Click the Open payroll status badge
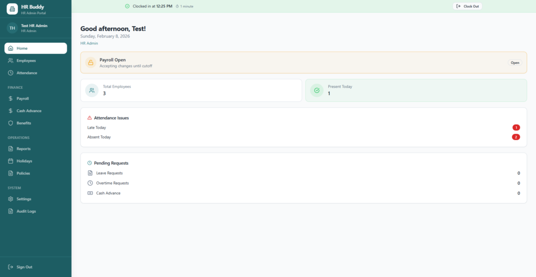The width and height of the screenshot is (536, 277). pyautogui.click(x=515, y=63)
